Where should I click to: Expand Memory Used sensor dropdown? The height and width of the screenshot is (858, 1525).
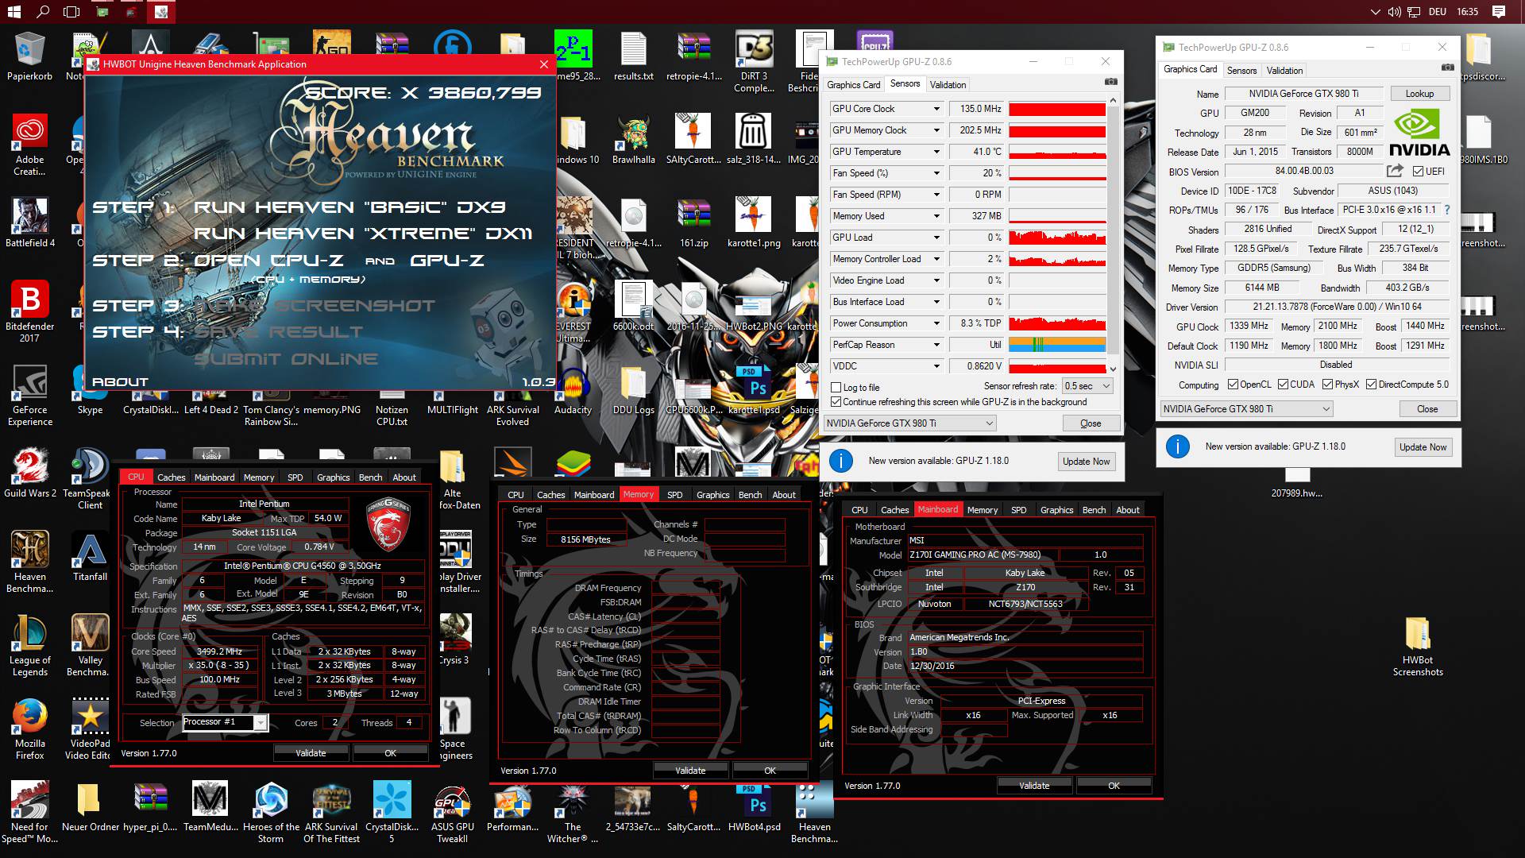click(x=936, y=216)
